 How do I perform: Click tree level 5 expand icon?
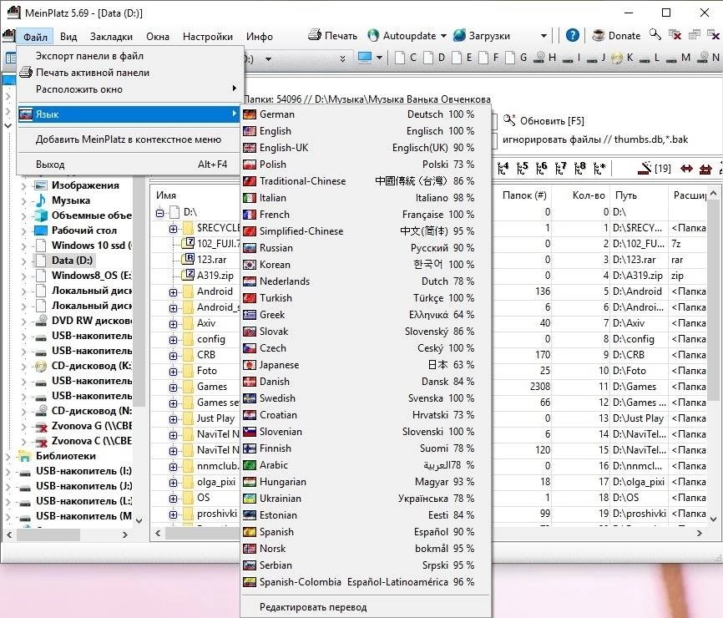point(523,169)
